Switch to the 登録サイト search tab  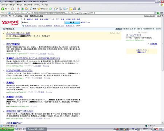pos(30,19)
